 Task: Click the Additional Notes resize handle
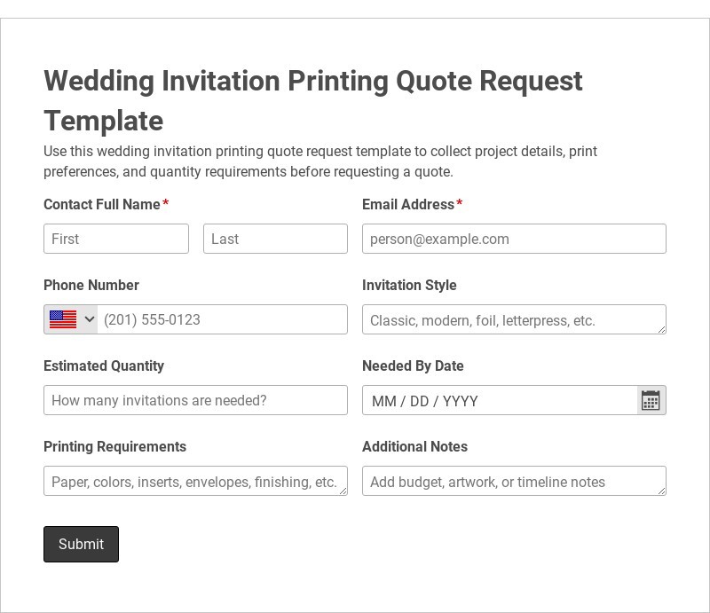(x=661, y=491)
